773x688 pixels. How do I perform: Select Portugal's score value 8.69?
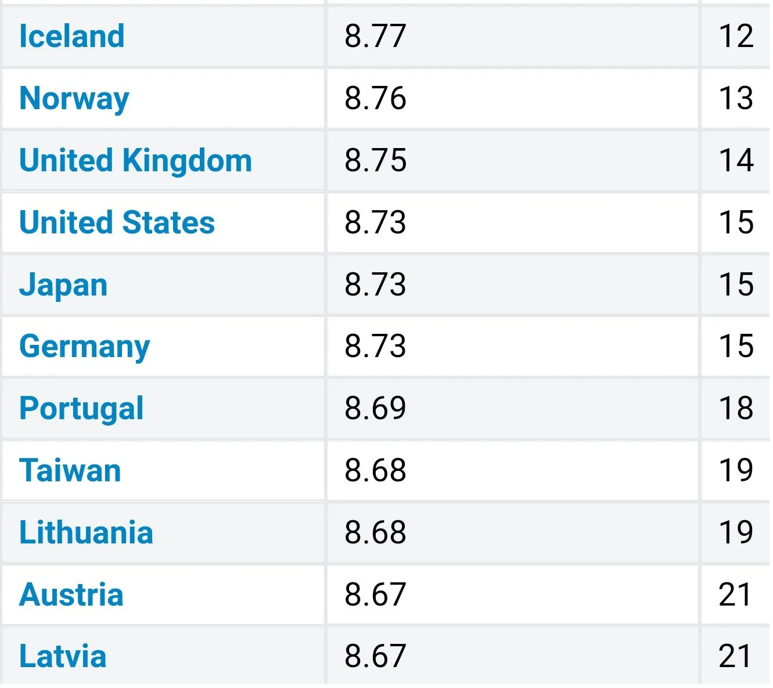point(375,408)
